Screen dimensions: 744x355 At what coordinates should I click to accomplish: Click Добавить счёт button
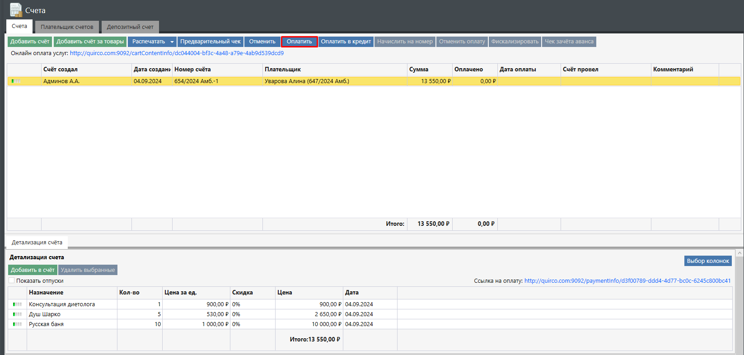(x=30, y=42)
